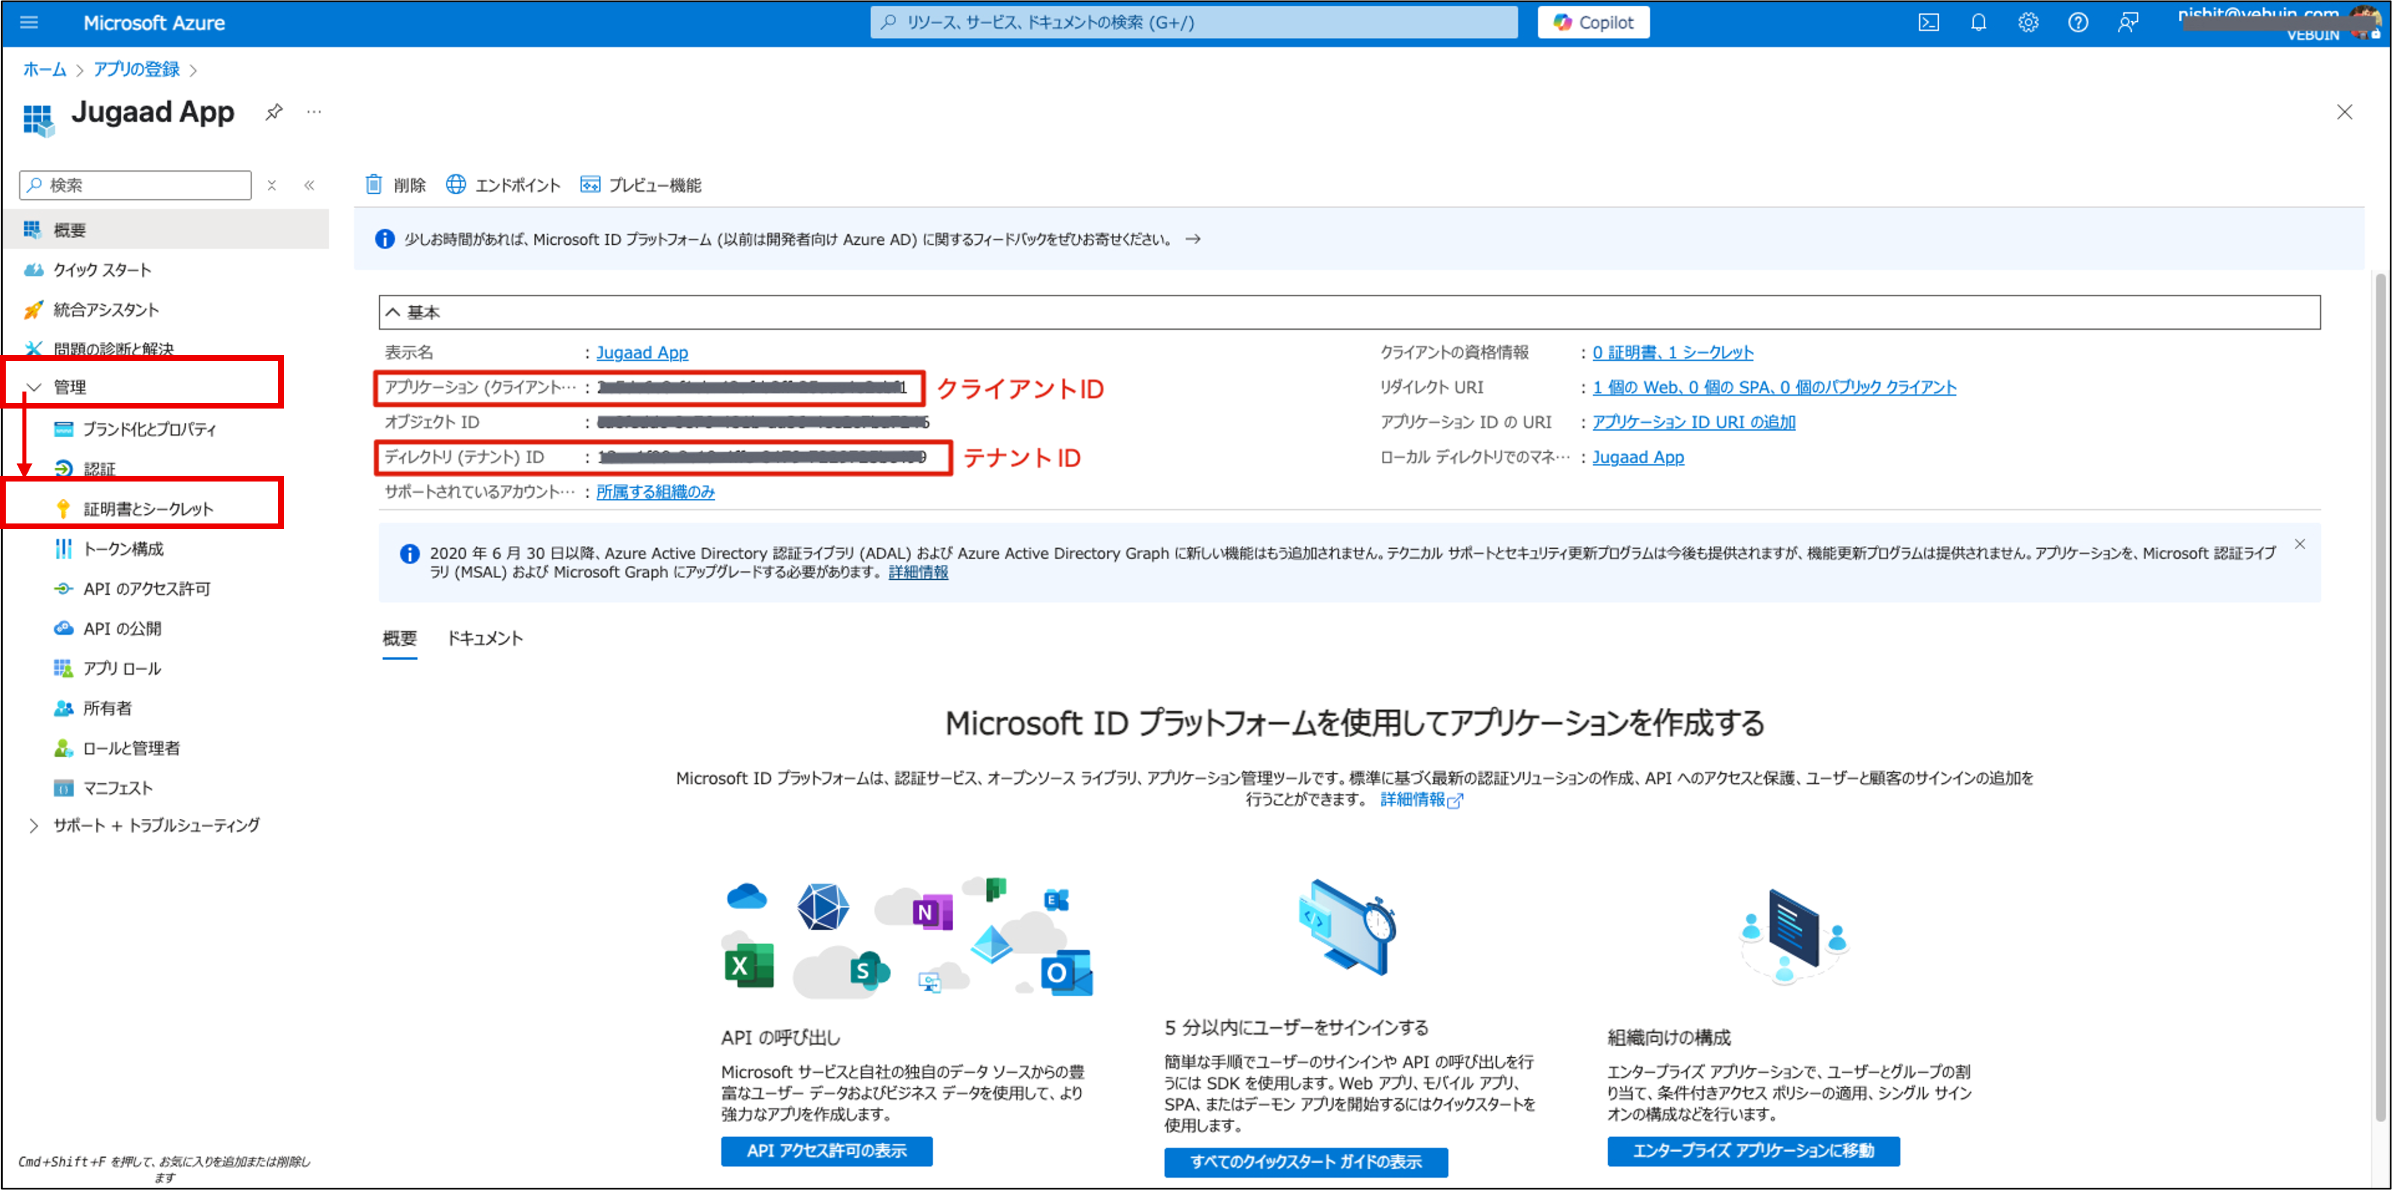Image resolution: width=2392 pixels, height=1190 pixels.
Task: Open the account avatar menu
Action: tap(2364, 22)
